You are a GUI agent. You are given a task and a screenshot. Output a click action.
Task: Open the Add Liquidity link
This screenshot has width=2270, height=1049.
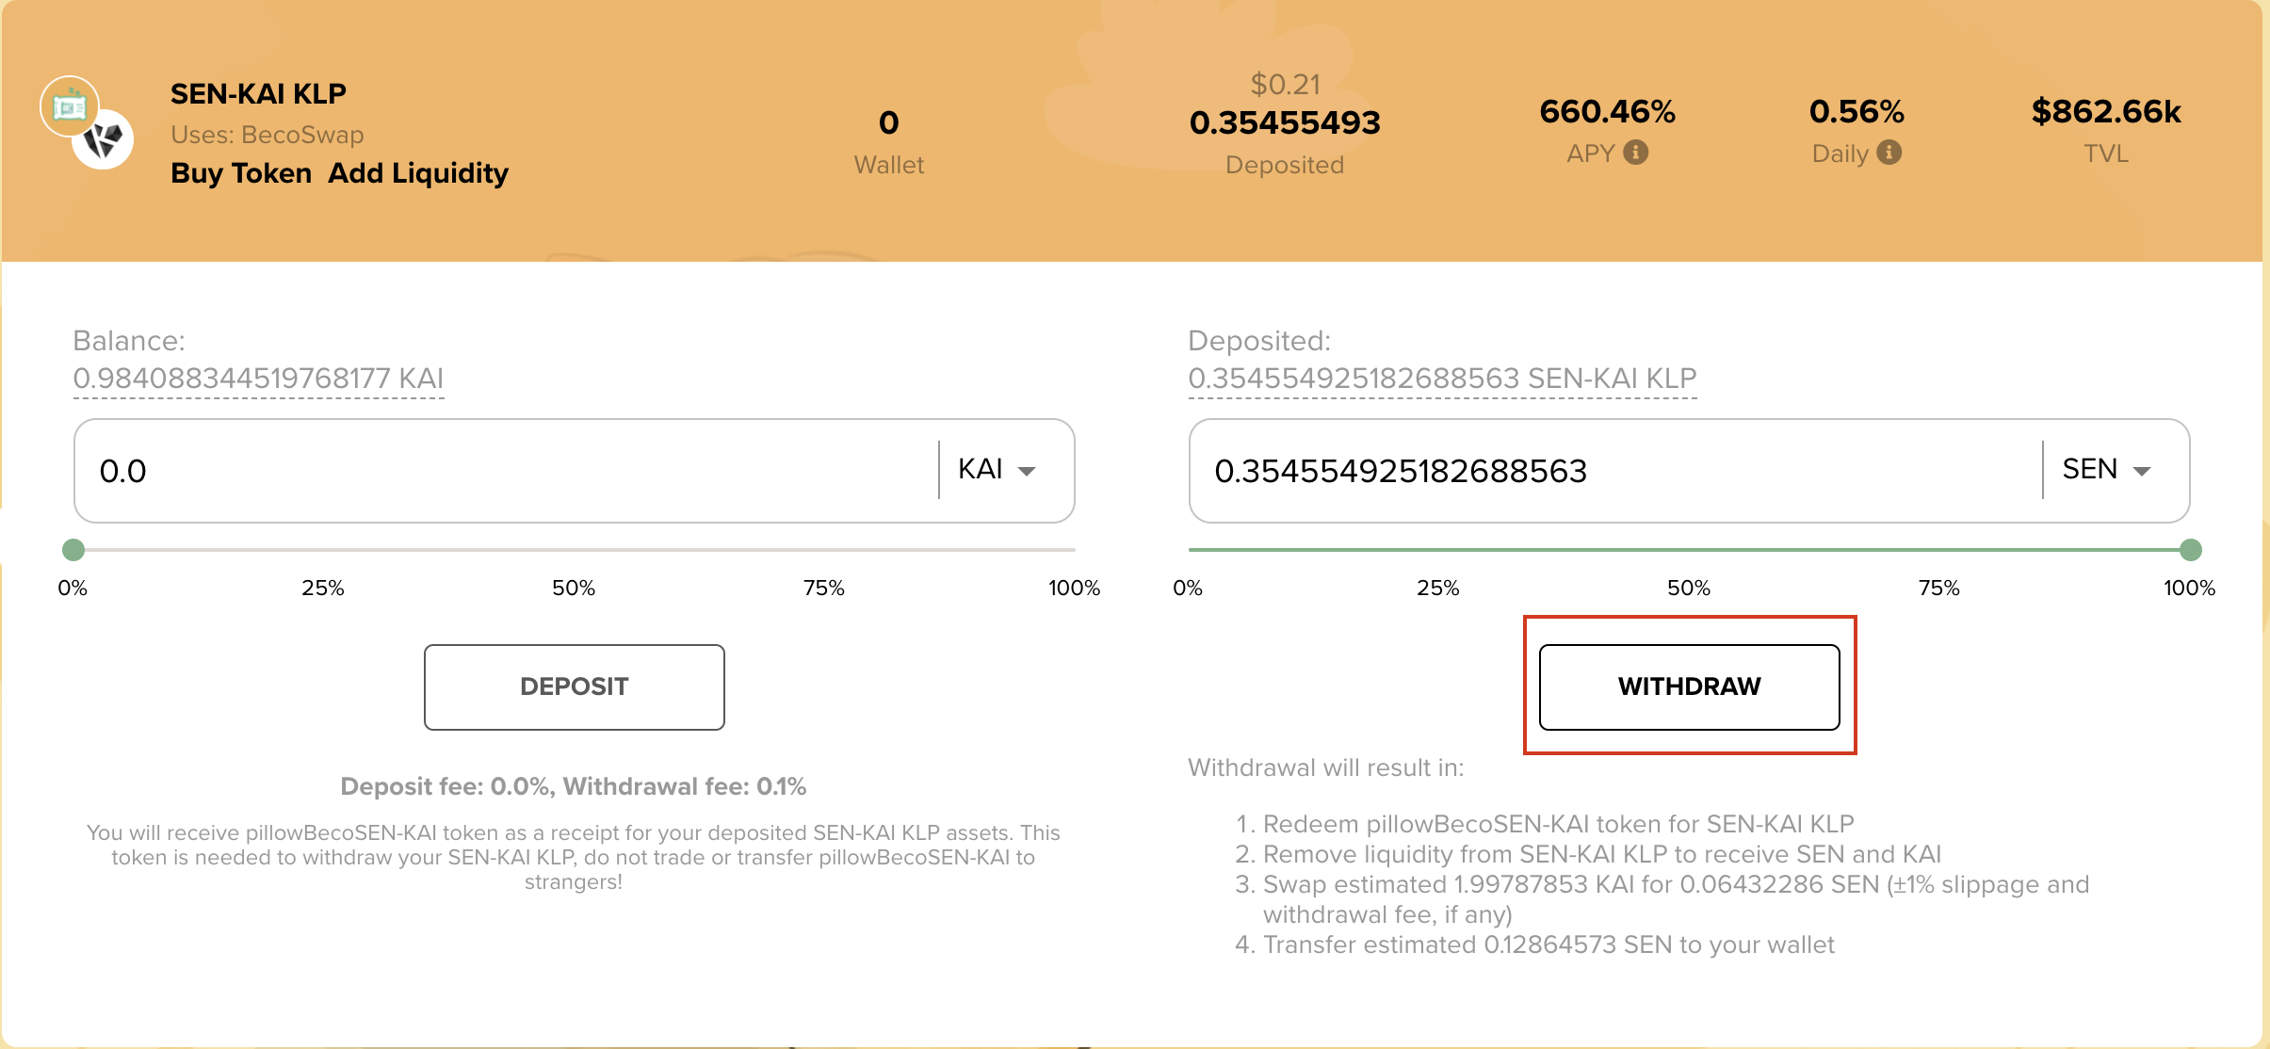[x=418, y=173]
